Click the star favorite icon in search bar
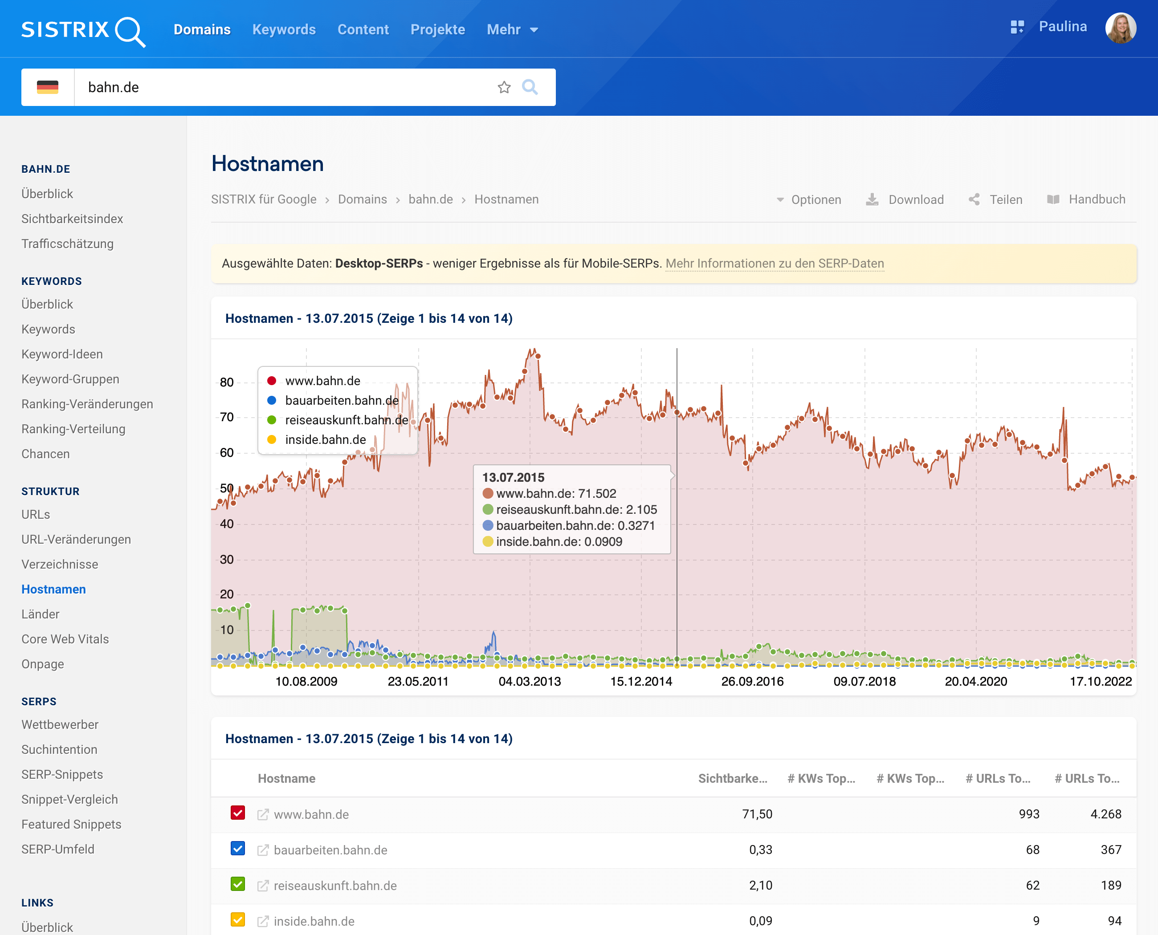The height and width of the screenshot is (935, 1158). [504, 87]
